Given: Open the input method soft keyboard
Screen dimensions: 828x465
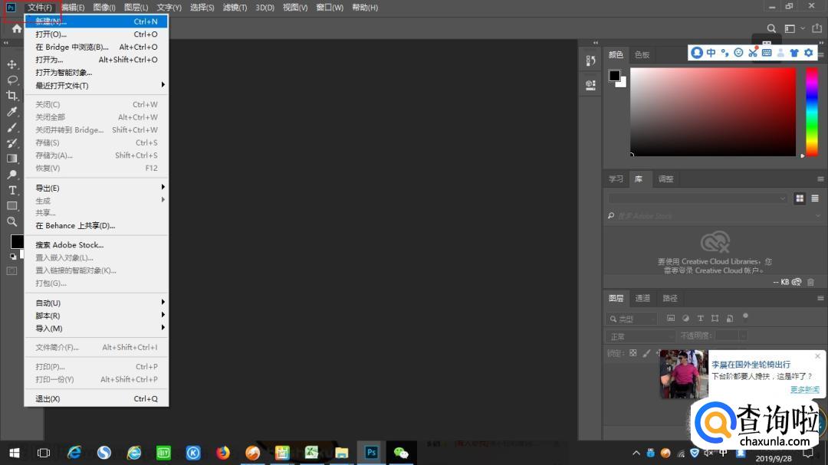Looking at the screenshot, I should [767, 52].
